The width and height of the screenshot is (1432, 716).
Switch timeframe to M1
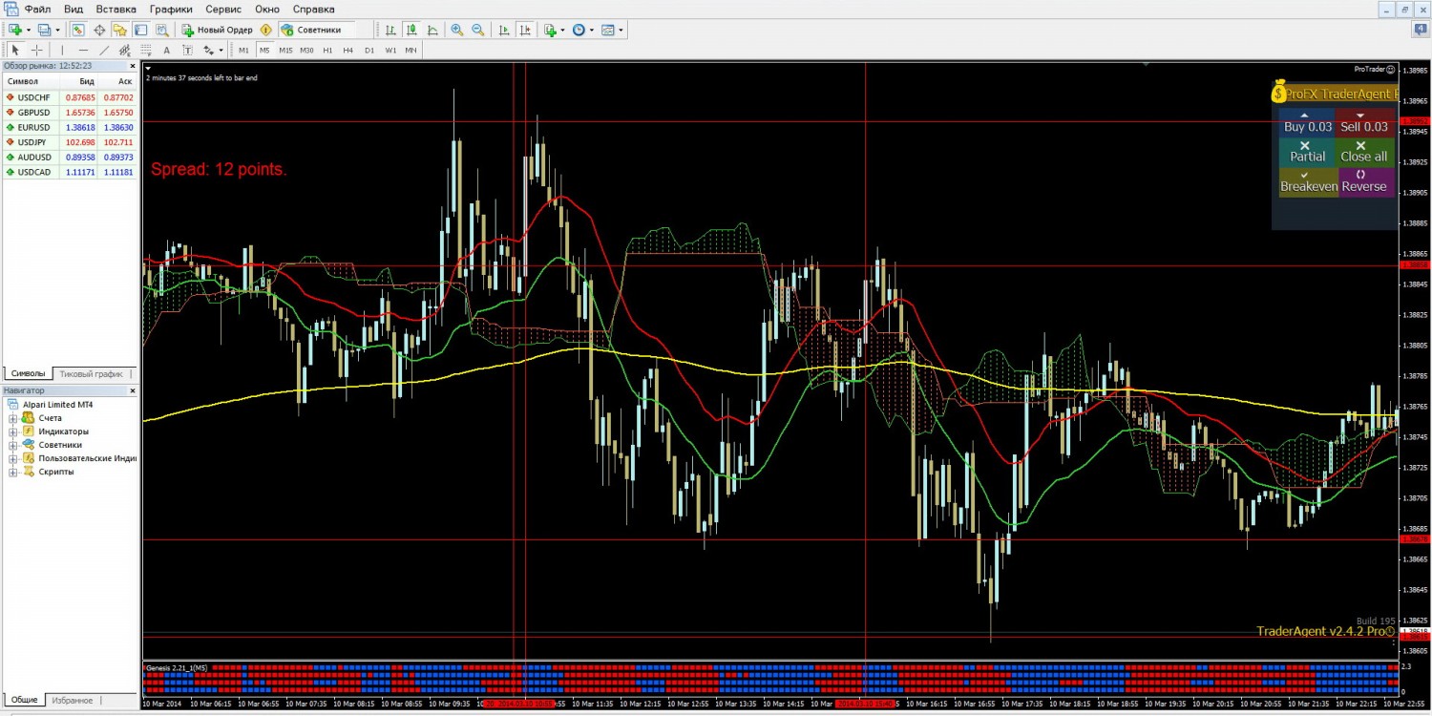(243, 50)
